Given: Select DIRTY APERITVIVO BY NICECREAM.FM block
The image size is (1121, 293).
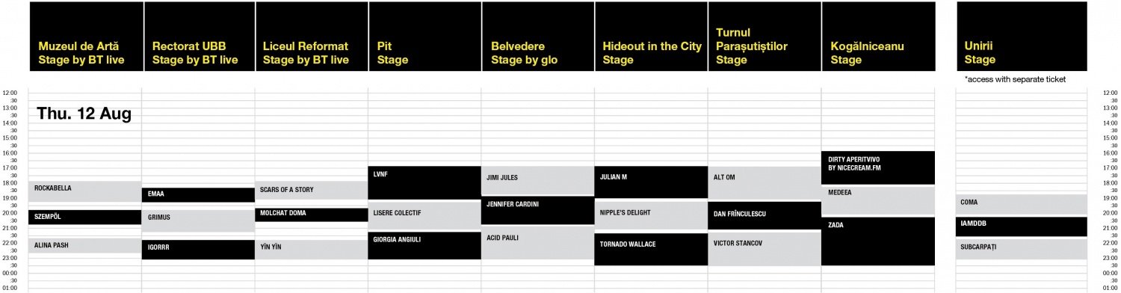Looking at the screenshot, I should click(x=878, y=168).
